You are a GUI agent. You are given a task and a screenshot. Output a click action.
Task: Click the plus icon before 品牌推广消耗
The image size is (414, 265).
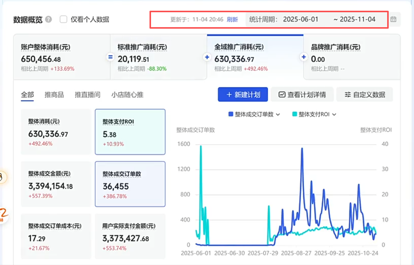(x=304, y=57)
